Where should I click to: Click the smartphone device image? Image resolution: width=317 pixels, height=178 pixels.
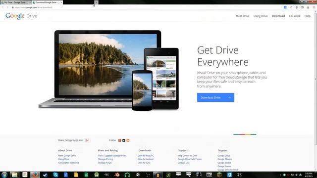pyautogui.click(x=142, y=90)
